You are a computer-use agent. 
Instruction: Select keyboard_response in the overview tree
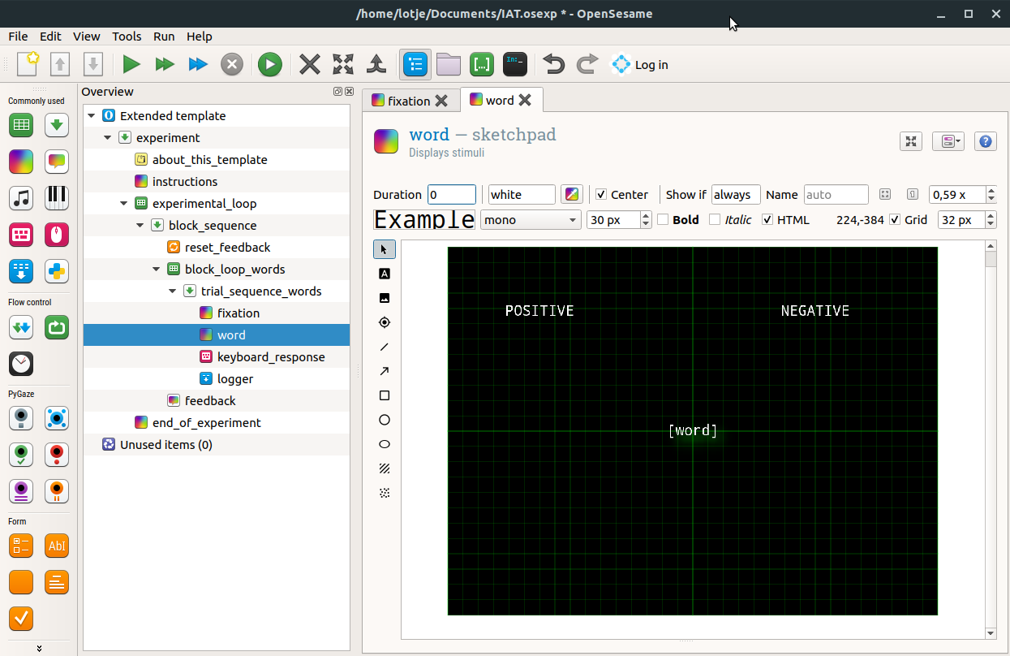pyautogui.click(x=271, y=357)
